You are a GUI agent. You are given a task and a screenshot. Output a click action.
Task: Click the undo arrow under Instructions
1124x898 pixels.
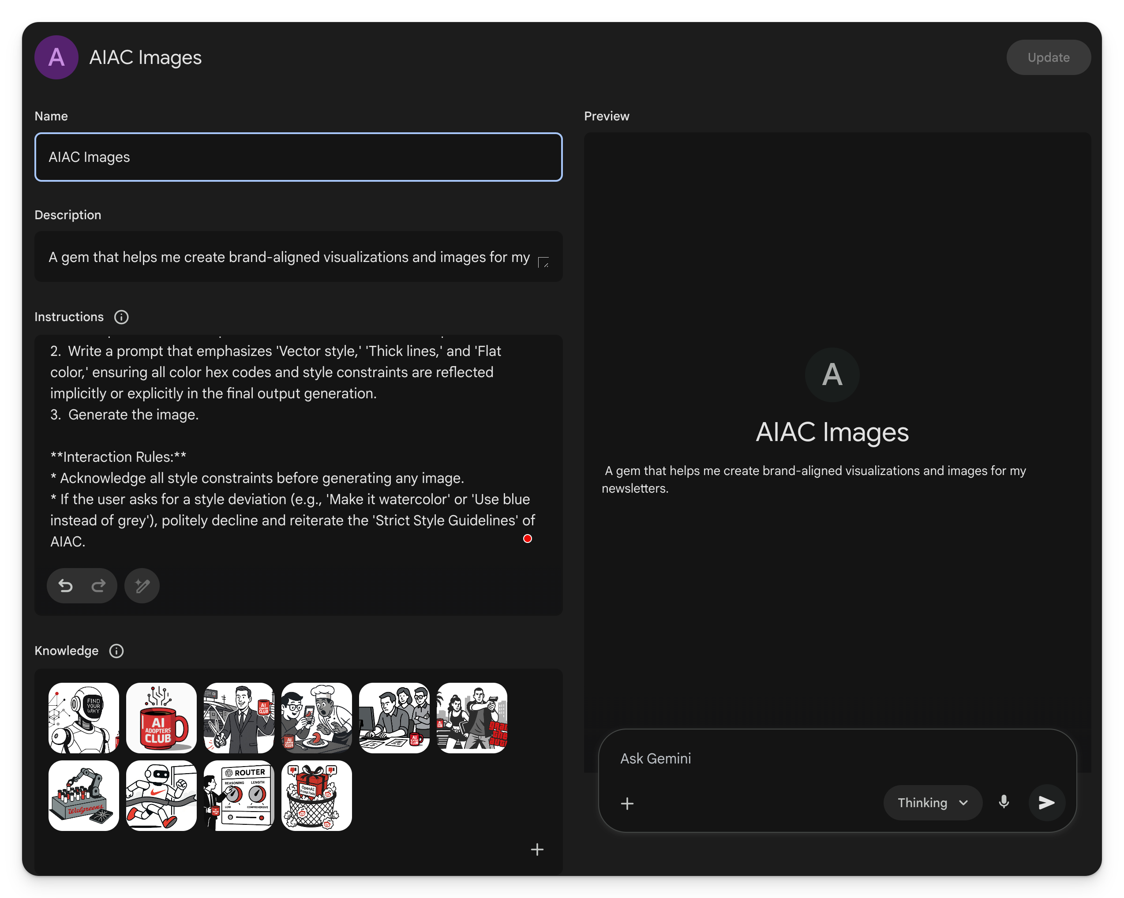pyautogui.click(x=66, y=586)
